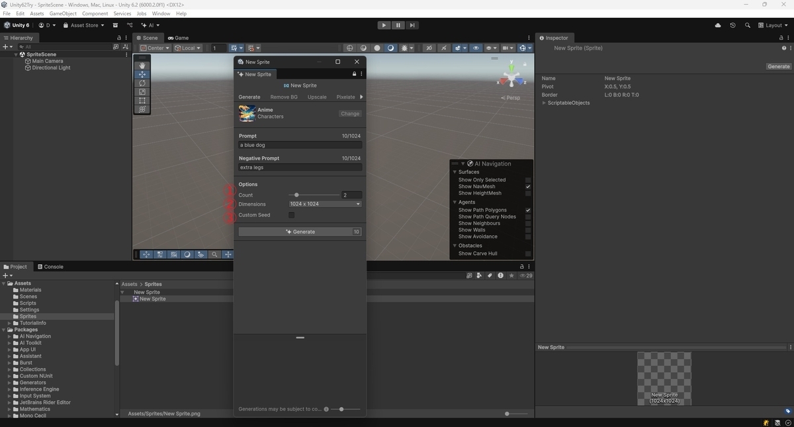Enable Show Only Selected checkbox
794x427 pixels.
coord(528,180)
